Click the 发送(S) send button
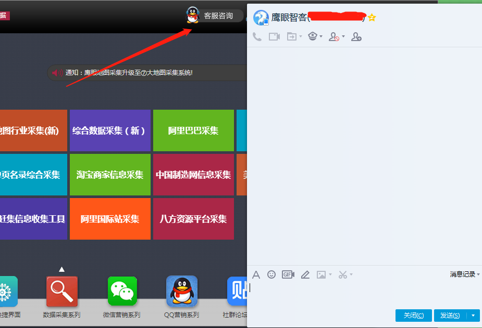The width and height of the screenshot is (482, 328). [x=450, y=316]
